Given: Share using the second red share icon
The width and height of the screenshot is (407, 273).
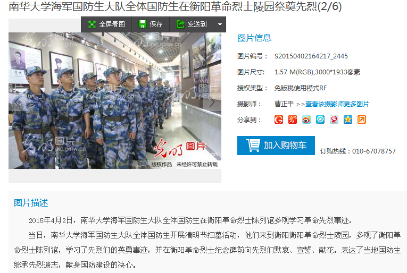Looking at the screenshot, I should coord(293,120).
